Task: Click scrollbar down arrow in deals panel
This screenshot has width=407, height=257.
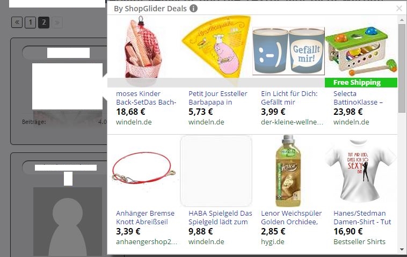Action: pyautogui.click(x=402, y=249)
